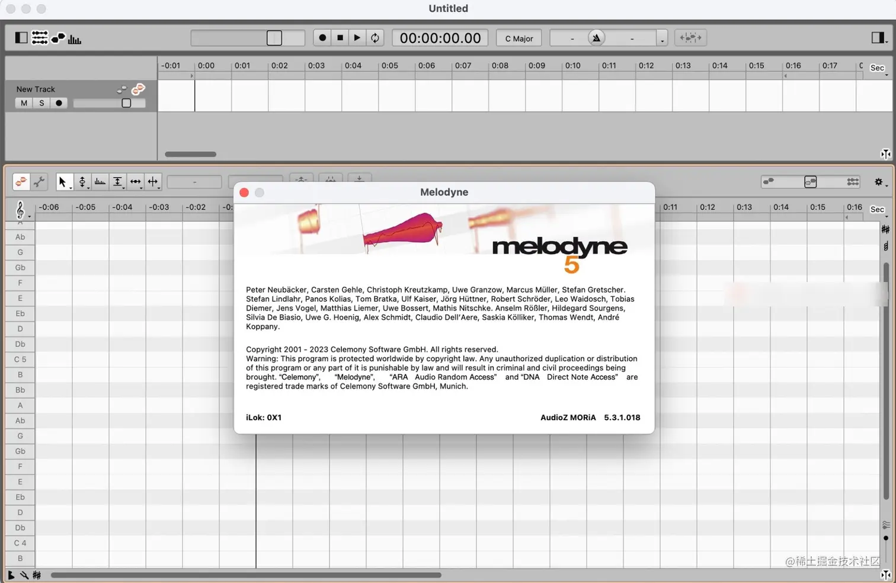Toggle the left info pane icon
The image size is (896, 583).
[x=21, y=38]
